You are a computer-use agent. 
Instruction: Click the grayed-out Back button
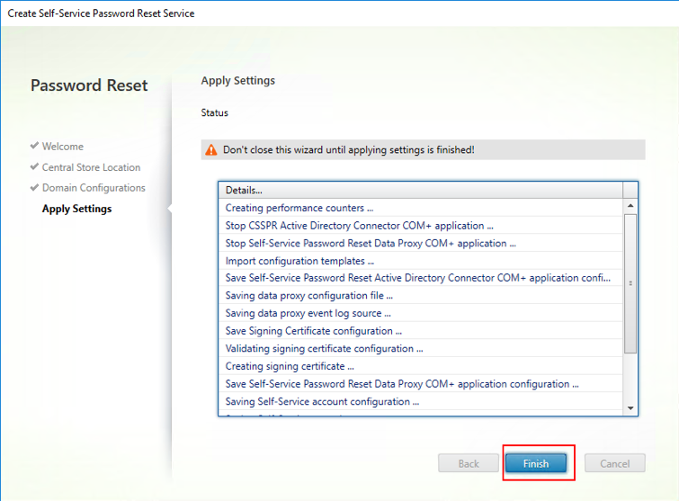pyautogui.click(x=469, y=464)
